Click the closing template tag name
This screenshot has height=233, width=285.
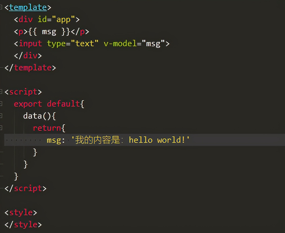33,68
